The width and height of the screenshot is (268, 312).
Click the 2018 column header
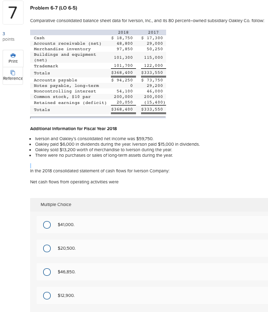pyautogui.click(x=123, y=32)
